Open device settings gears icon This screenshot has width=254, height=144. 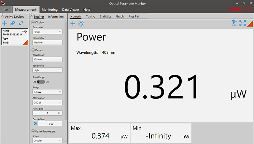[13, 23]
